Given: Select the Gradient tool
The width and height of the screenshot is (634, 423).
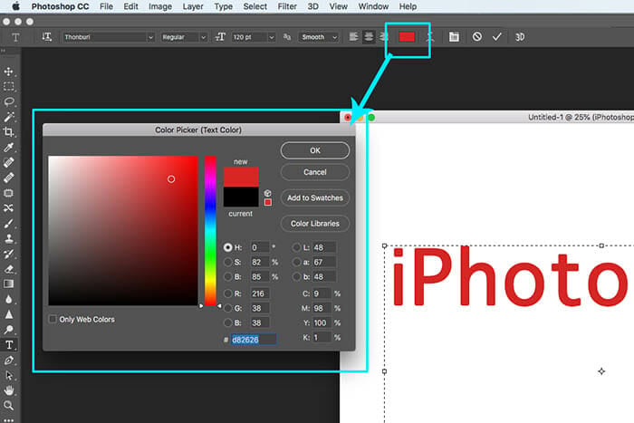Looking at the screenshot, I should click(8, 284).
